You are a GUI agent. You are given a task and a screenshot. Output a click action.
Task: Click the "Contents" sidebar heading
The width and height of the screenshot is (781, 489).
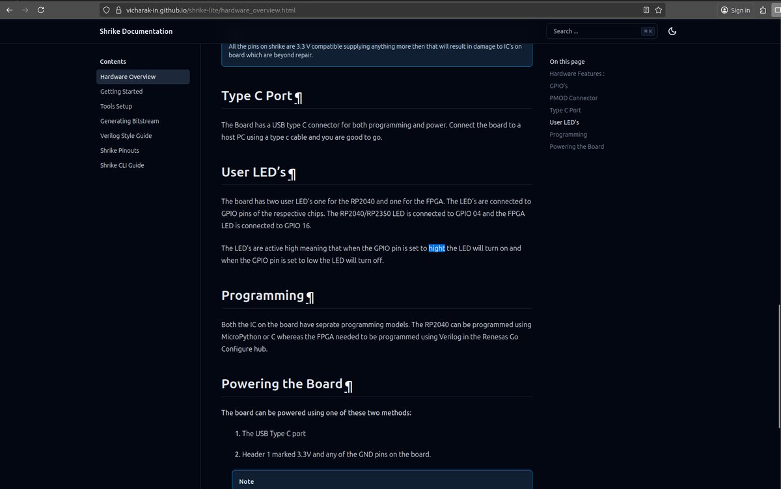click(113, 62)
